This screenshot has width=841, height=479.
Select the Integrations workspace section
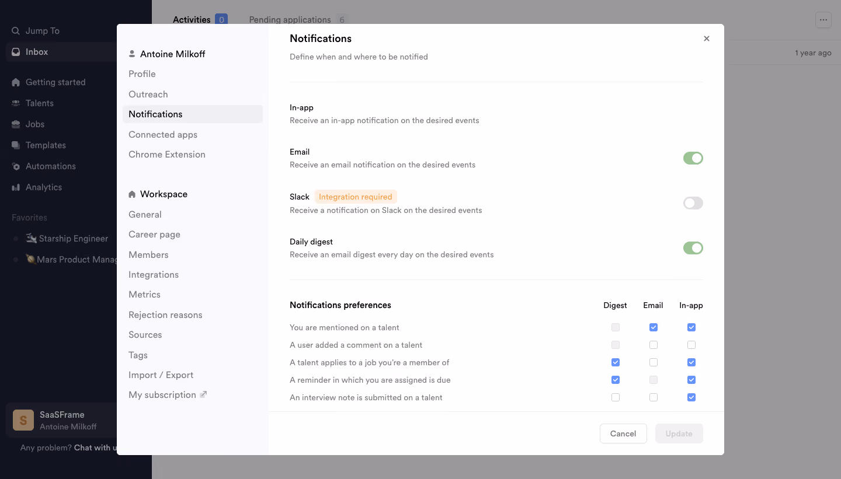(x=193, y=274)
